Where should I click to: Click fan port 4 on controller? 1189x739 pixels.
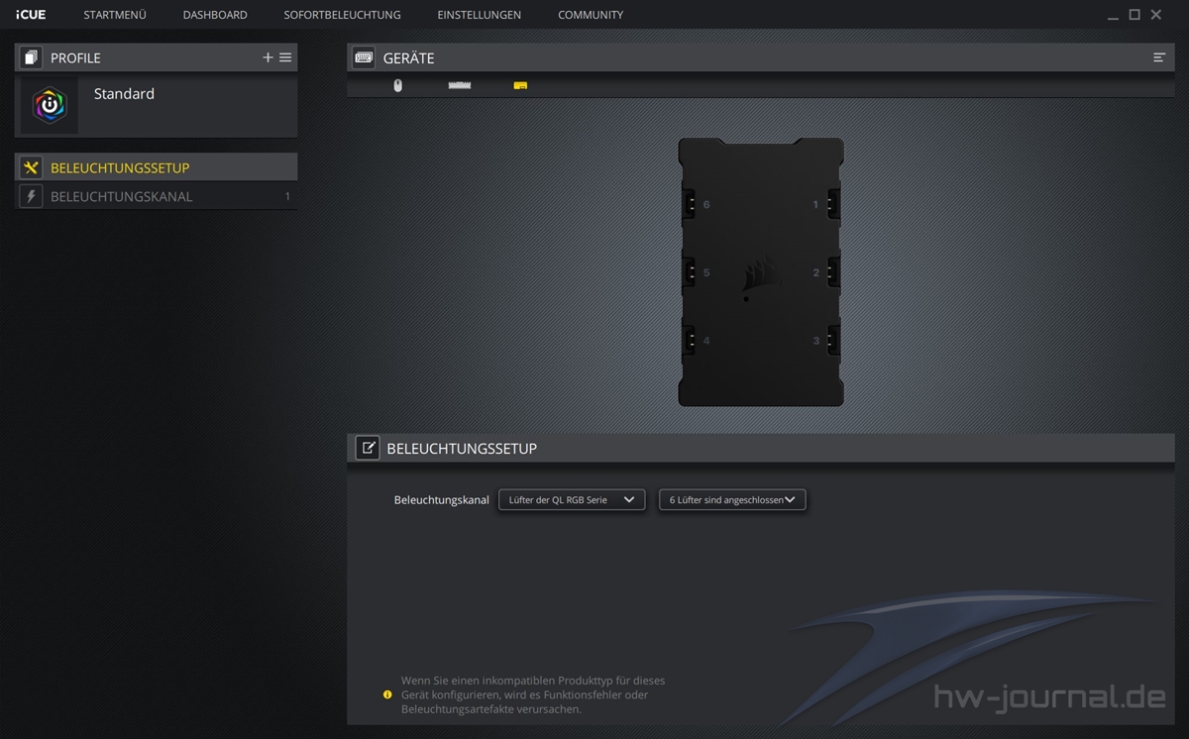coord(690,340)
